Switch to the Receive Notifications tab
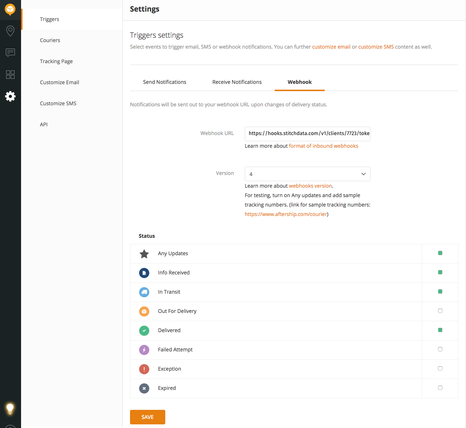Image resolution: width=466 pixels, height=428 pixels. pyautogui.click(x=237, y=82)
